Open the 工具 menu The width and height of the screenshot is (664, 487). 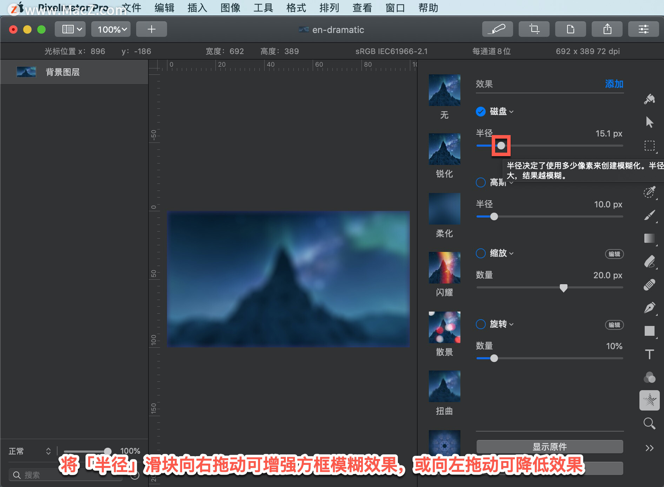click(x=263, y=7)
